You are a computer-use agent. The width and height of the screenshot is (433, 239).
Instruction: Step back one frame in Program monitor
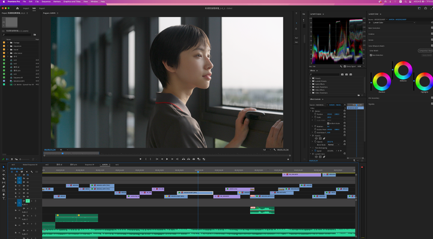[x=162, y=159]
